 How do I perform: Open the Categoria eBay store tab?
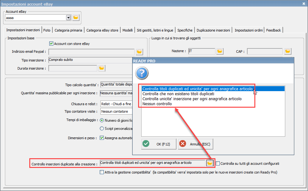(x=102, y=30)
